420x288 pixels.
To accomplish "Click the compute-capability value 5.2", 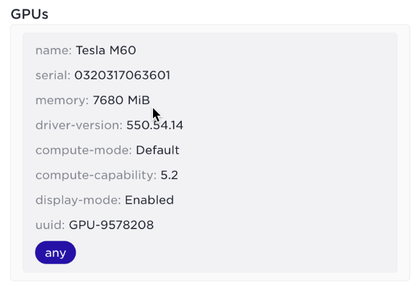I will pos(169,175).
